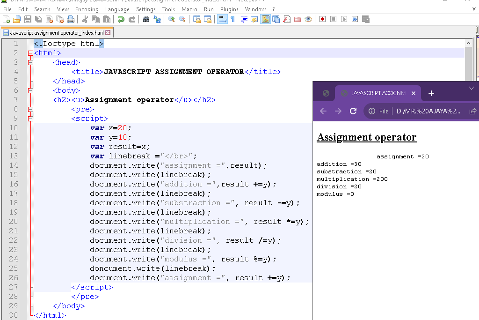Open a new browser tab with plus button
The height and width of the screenshot is (320, 479).
(431, 93)
